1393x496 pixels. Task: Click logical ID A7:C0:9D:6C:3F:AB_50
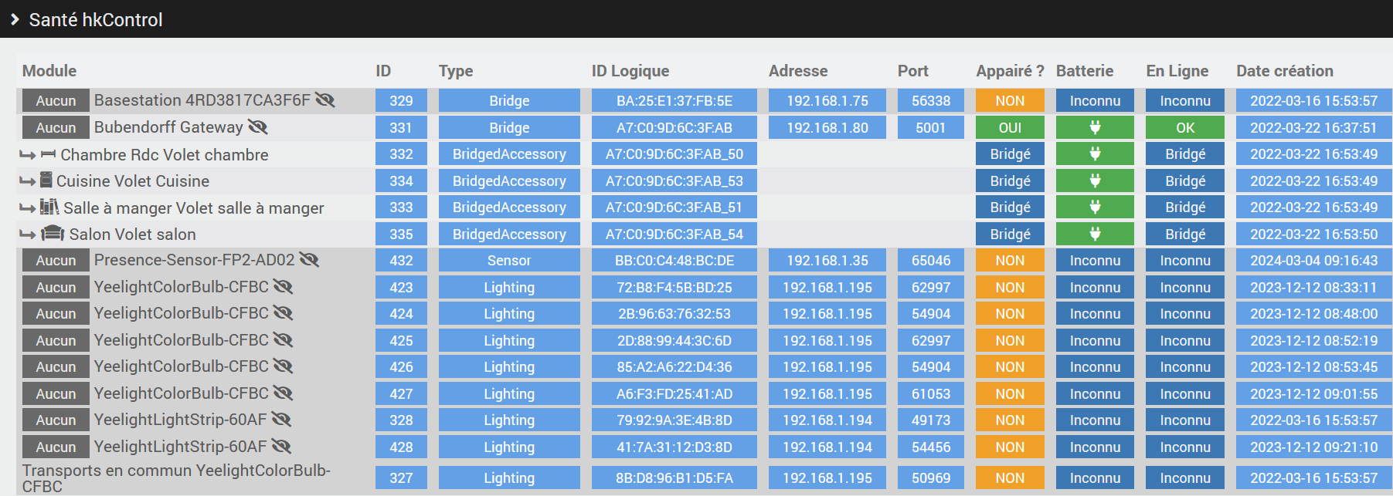coord(674,154)
